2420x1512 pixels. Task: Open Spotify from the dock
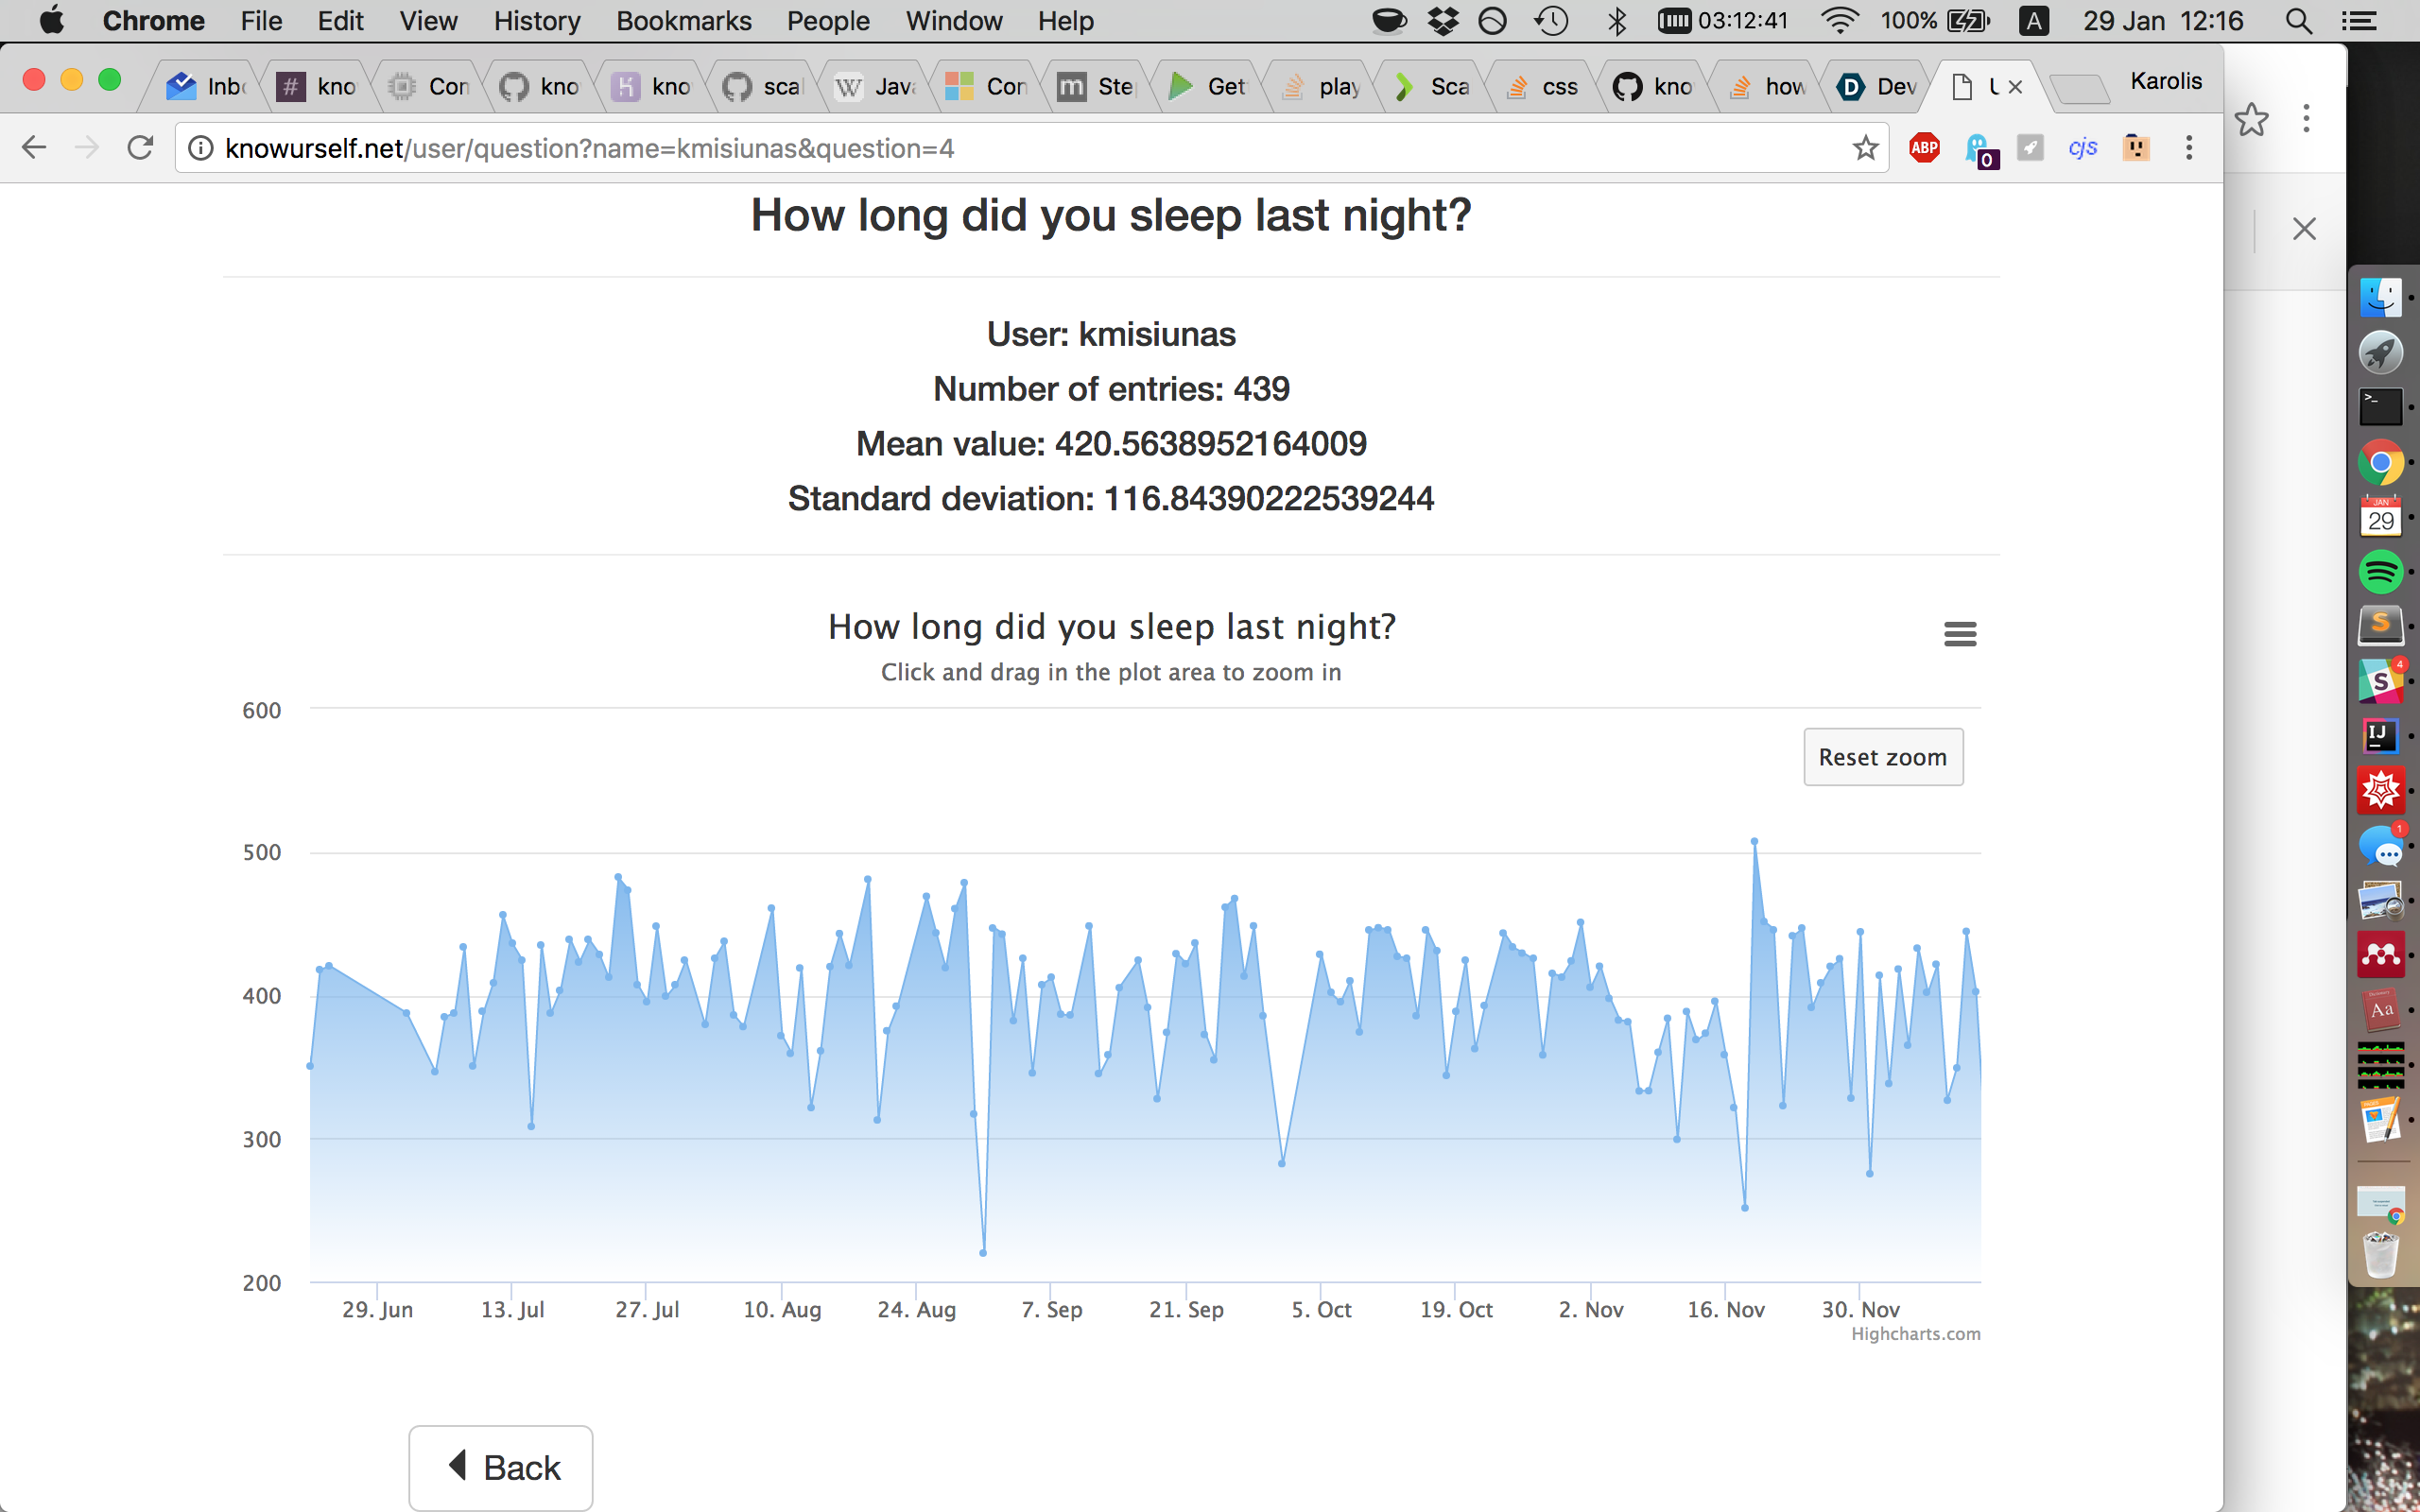2380,572
